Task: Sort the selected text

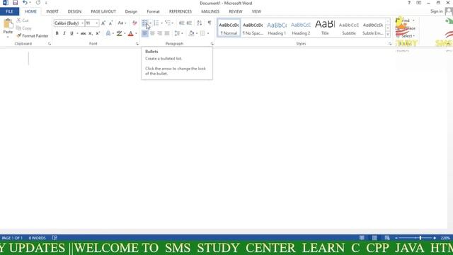Action: (x=200, y=23)
